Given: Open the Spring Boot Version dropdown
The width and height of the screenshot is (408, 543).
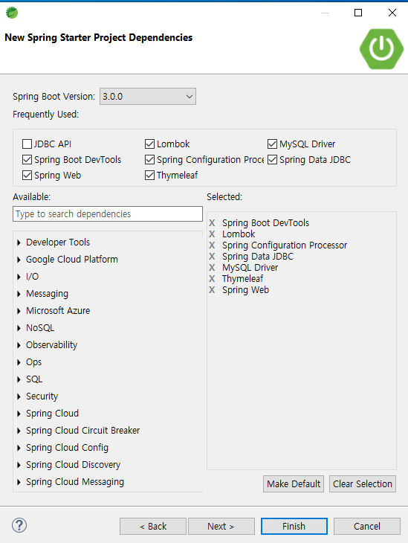Looking at the screenshot, I should pos(148,96).
